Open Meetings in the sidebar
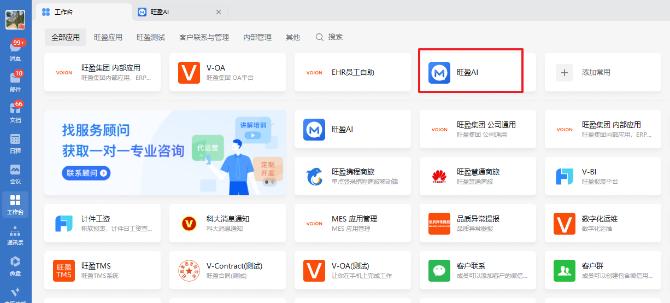 tap(15, 174)
